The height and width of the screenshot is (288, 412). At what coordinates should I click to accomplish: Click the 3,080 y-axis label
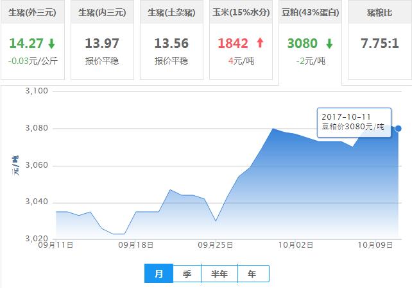(37, 128)
